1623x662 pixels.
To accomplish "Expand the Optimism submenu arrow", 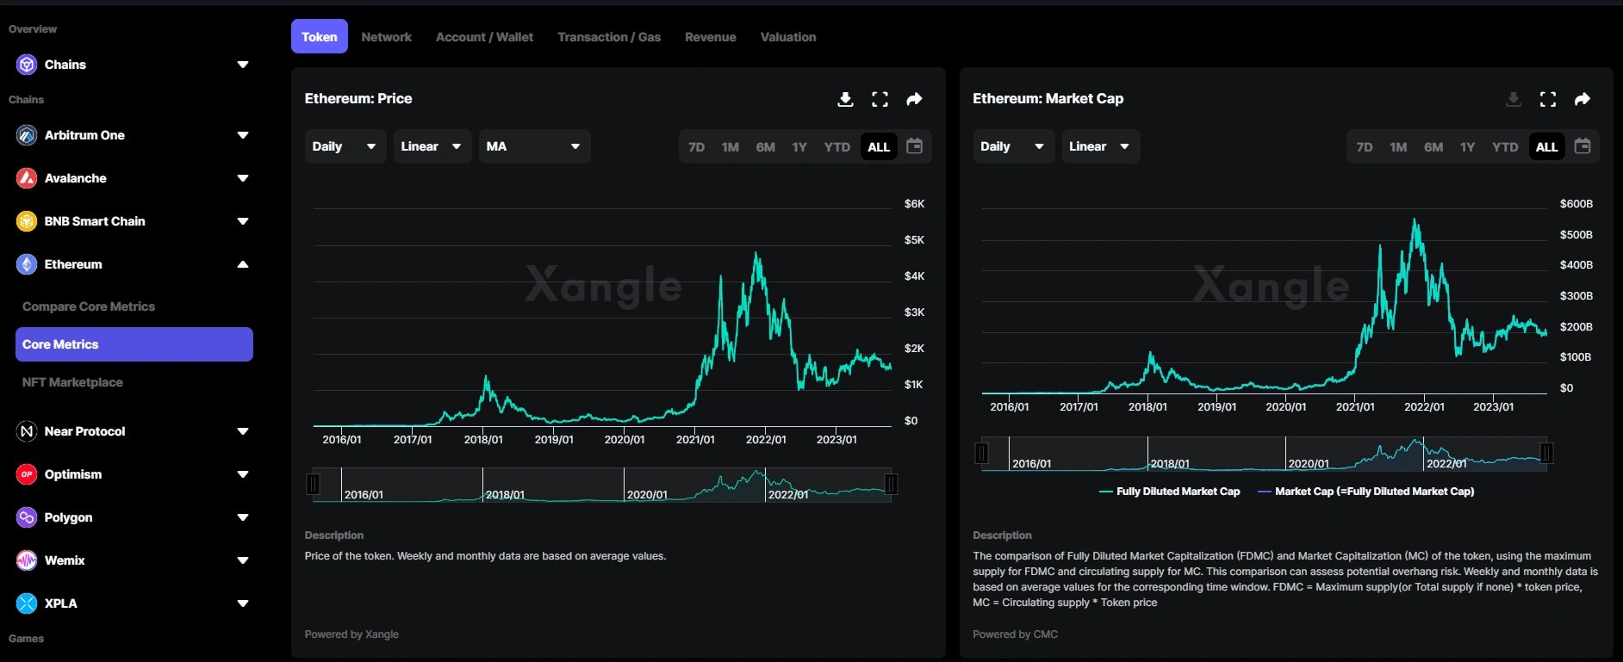I will click(x=243, y=474).
